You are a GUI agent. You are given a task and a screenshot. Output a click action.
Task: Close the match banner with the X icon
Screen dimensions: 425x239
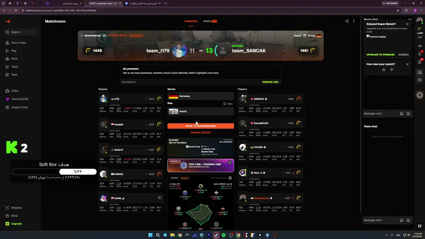coord(82,36)
